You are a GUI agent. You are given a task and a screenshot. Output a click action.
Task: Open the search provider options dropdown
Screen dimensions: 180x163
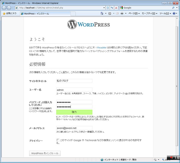[x=177, y=8]
